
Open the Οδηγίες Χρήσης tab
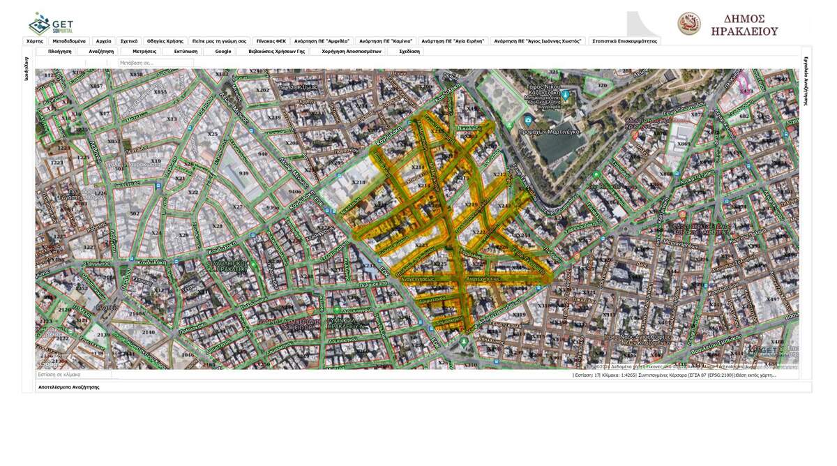click(165, 41)
